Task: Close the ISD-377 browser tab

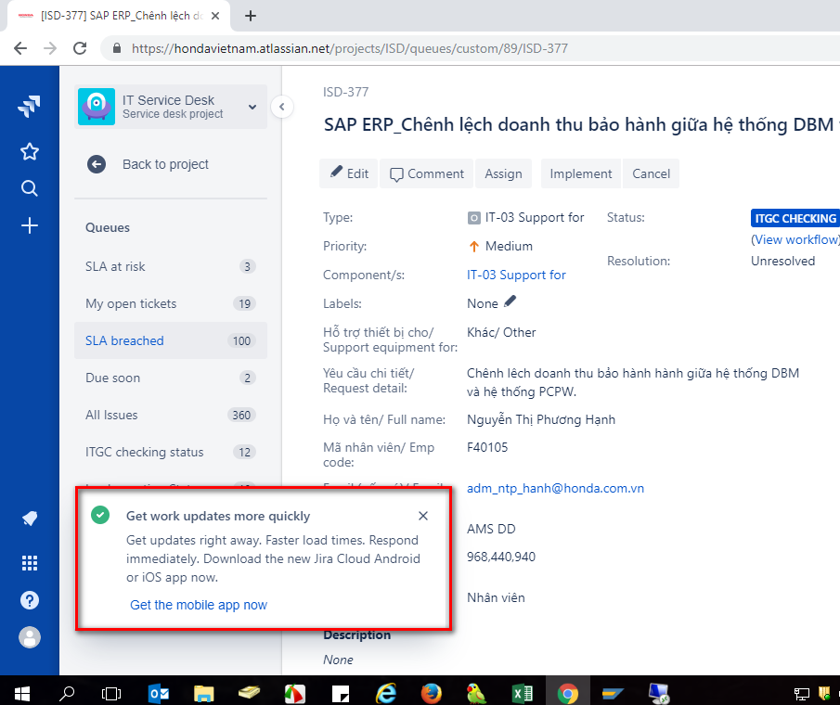Action: [214, 16]
